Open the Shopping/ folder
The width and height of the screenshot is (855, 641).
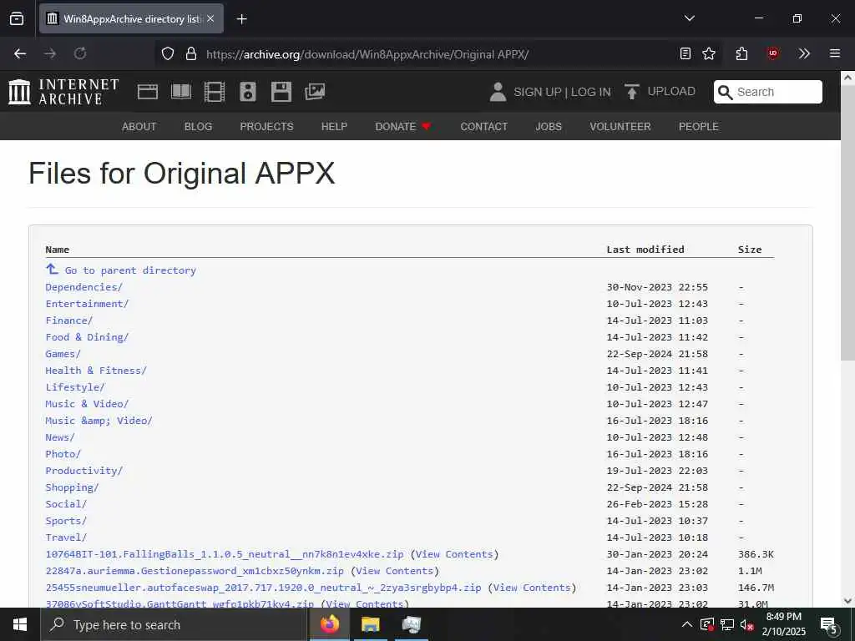pos(72,487)
